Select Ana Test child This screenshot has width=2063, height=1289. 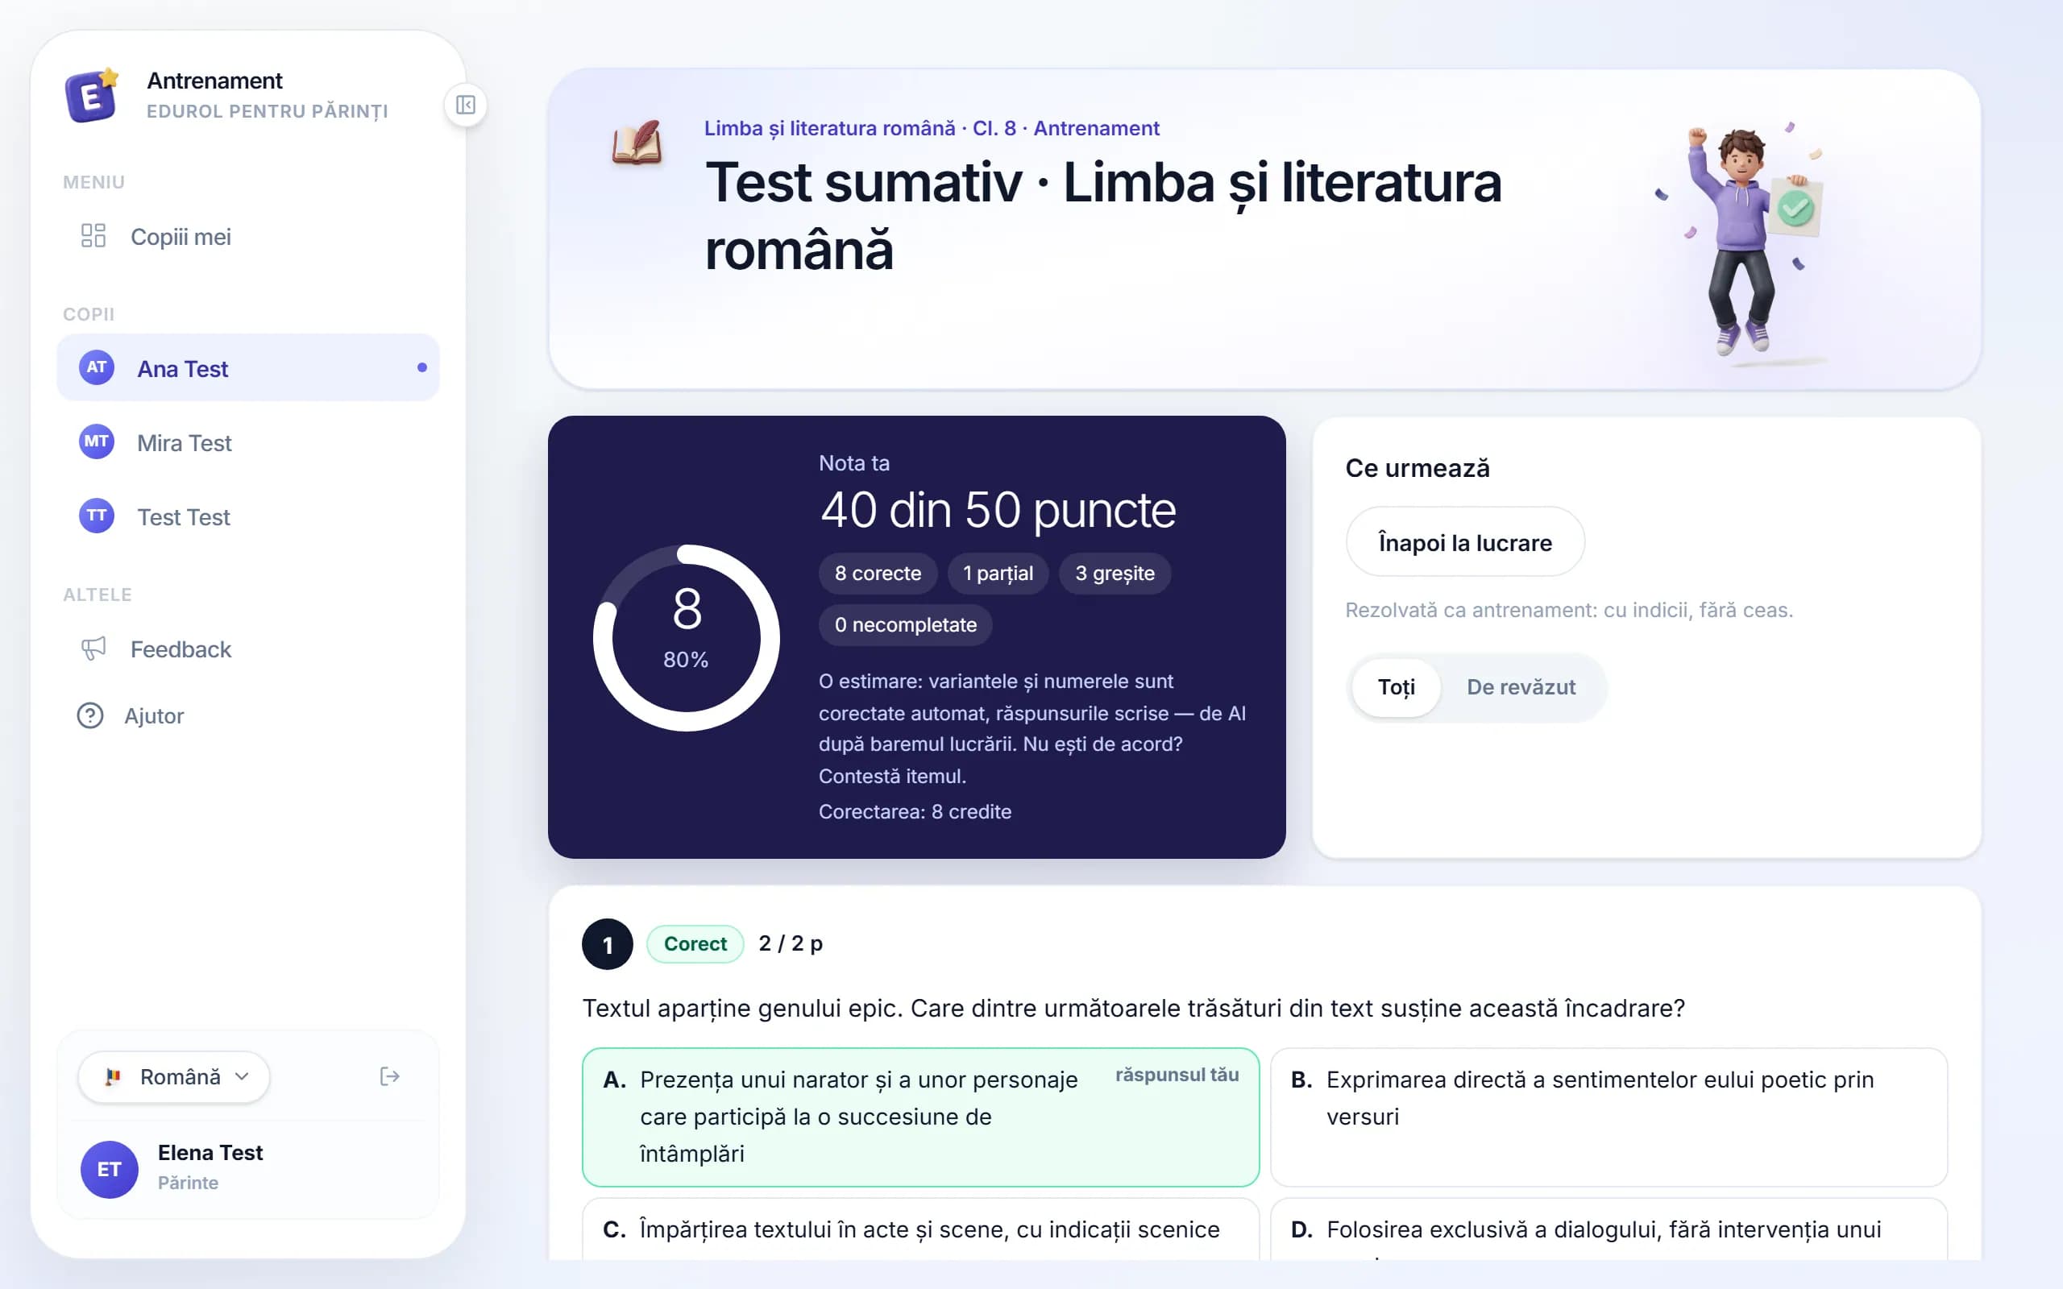click(x=247, y=368)
